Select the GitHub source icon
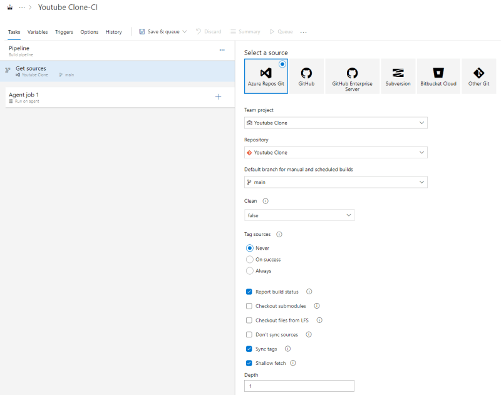Image resolution: width=501 pixels, height=395 pixels. pos(306,73)
